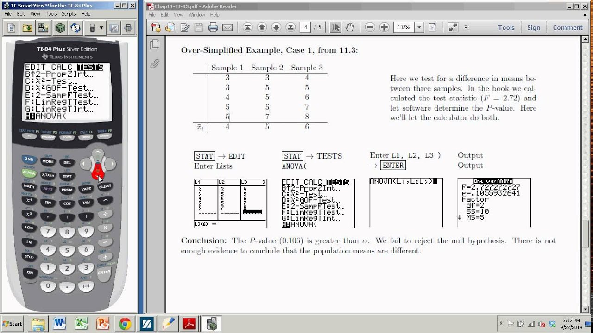Click the calculator left arrow key
The height and width of the screenshot is (333, 593).
pos(85,164)
